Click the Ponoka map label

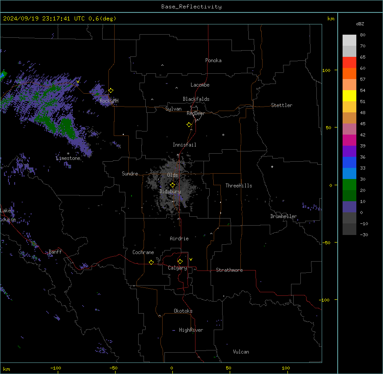click(x=213, y=60)
